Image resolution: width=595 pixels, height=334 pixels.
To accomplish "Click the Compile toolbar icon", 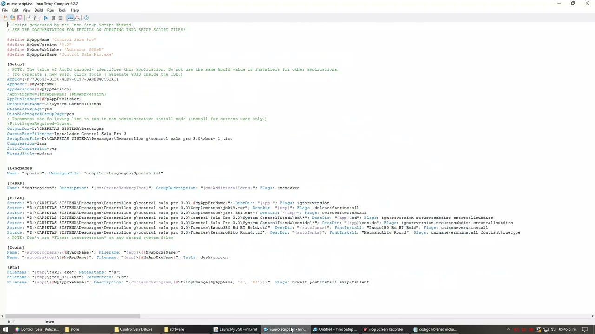I will point(29,18).
